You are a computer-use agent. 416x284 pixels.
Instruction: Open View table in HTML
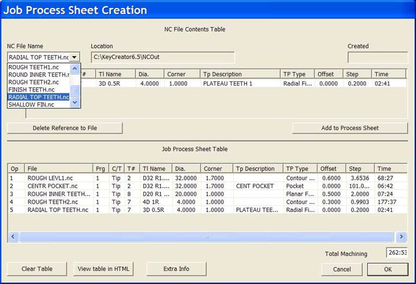pos(104,269)
